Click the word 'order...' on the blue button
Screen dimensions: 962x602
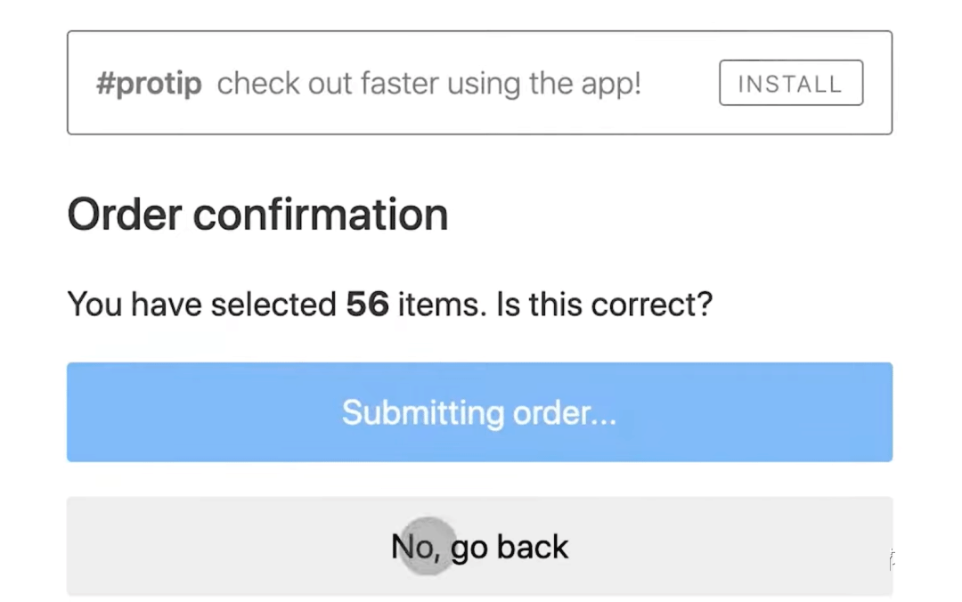(565, 413)
